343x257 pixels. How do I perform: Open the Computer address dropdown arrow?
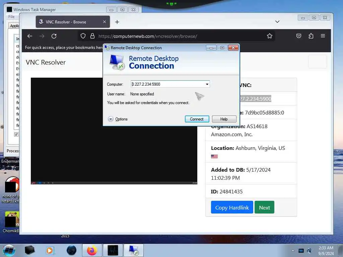pos(207,84)
